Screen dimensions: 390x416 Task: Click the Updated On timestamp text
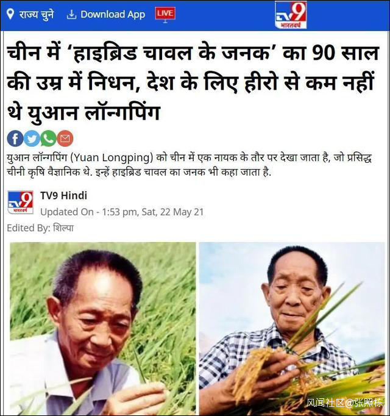point(122,212)
